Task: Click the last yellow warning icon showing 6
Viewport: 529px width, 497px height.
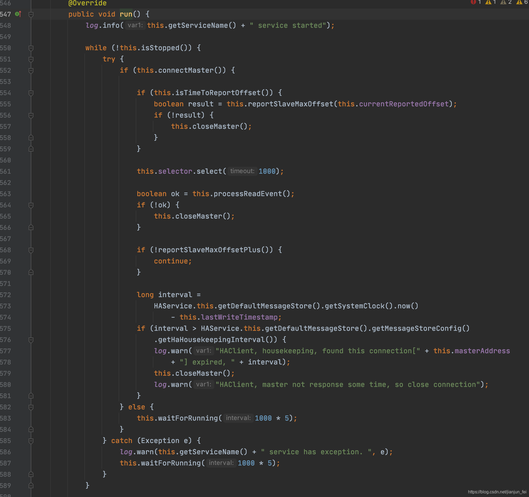Action: pyautogui.click(x=519, y=2)
